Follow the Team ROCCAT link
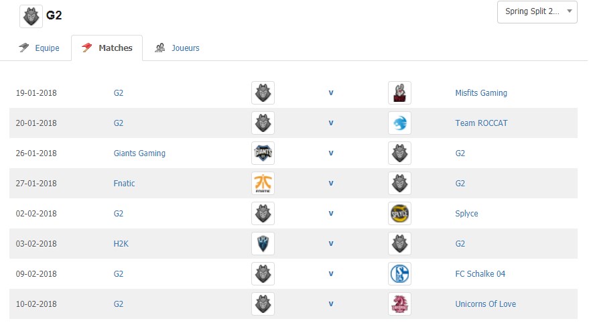The width and height of the screenshot is (589, 325). (x=481, y=123)
